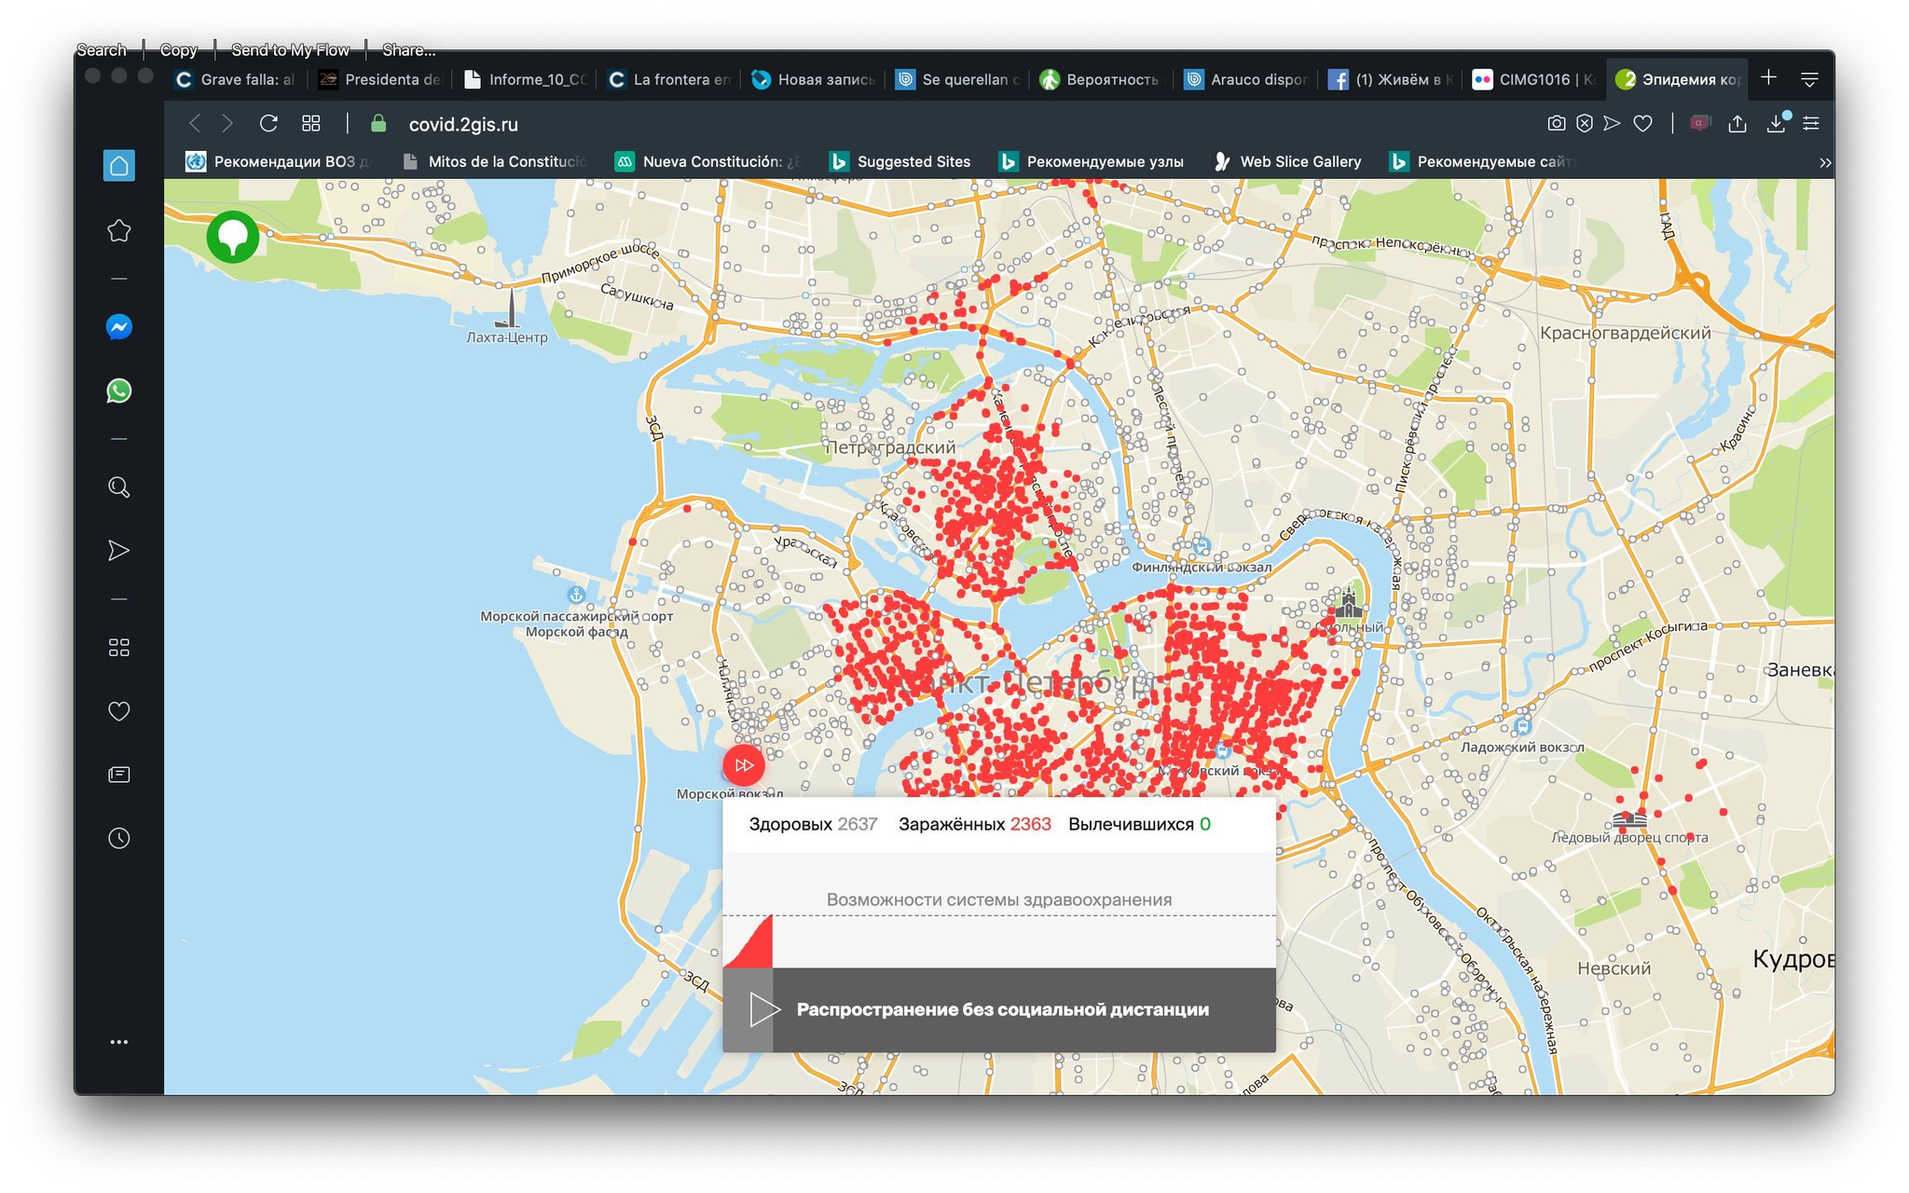The height and width of the screenshot is (1193, 1909).
Task: Open sidebar search magnifier icon
Action: [118, 487]
